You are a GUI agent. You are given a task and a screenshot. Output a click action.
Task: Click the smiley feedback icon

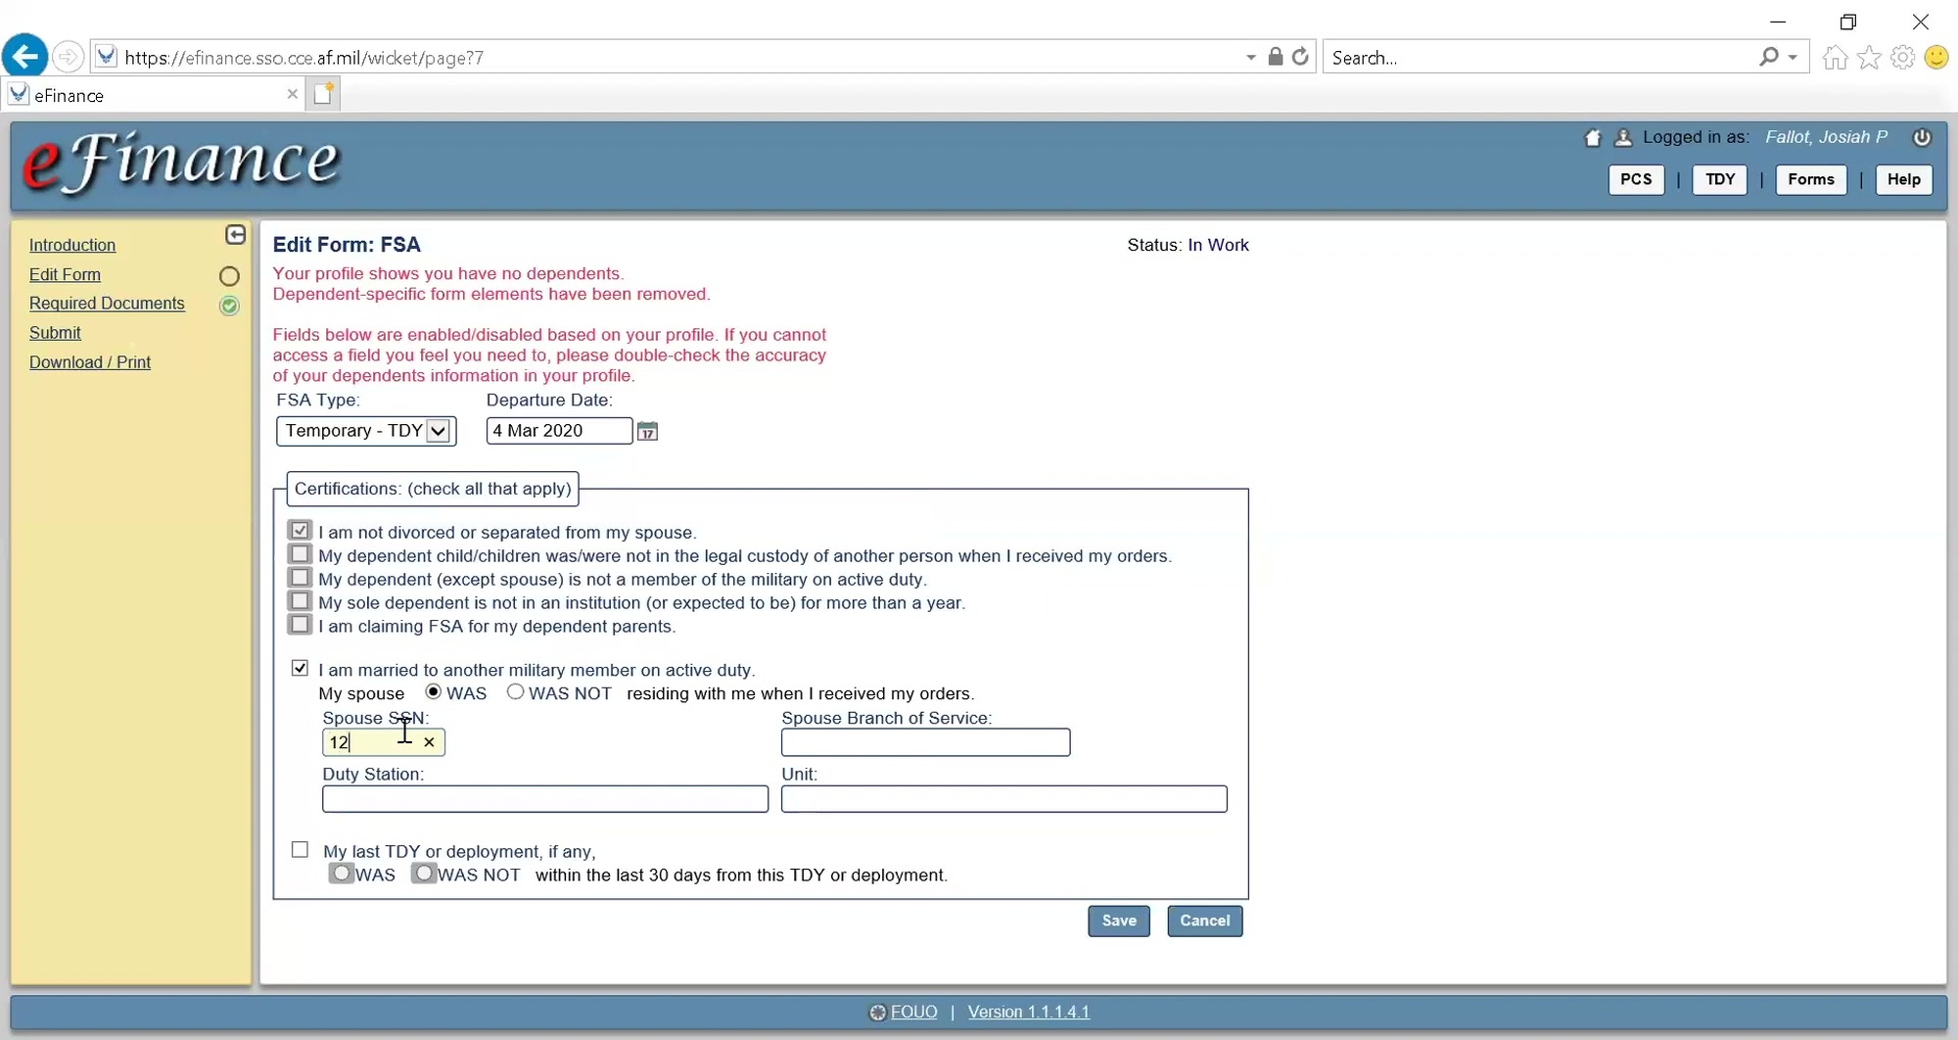1935,58
